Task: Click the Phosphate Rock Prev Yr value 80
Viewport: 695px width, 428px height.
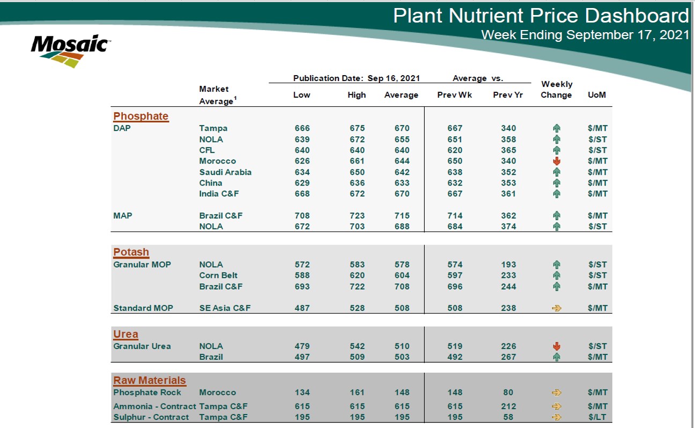Action: point(508,393)
